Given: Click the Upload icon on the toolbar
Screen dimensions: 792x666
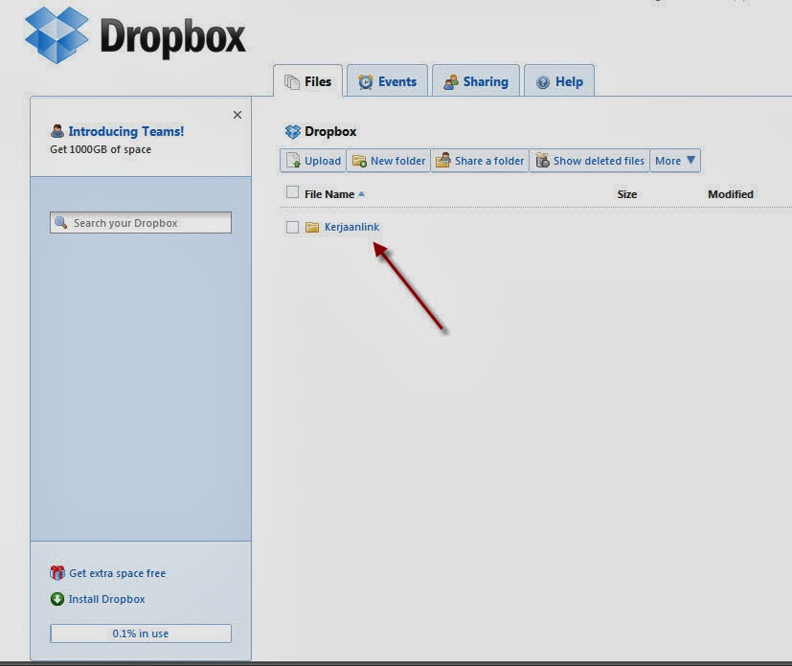Looking at the screenshot, I should click(292, 160).
